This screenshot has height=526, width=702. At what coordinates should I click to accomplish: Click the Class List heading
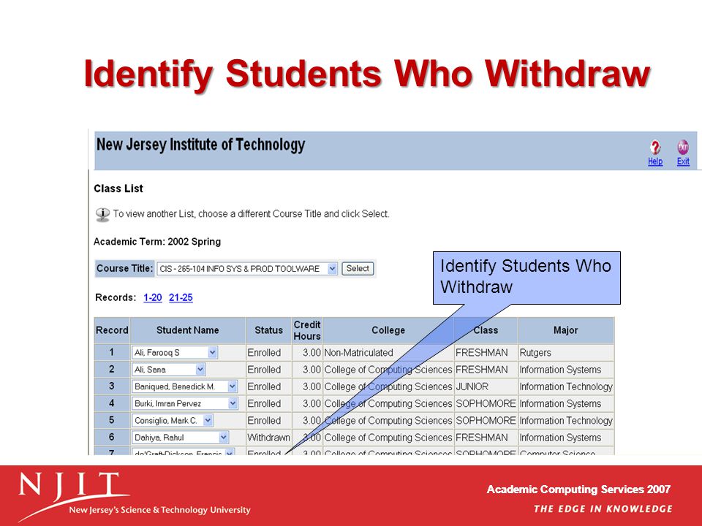pyautogui.click(x=118, y=188)
